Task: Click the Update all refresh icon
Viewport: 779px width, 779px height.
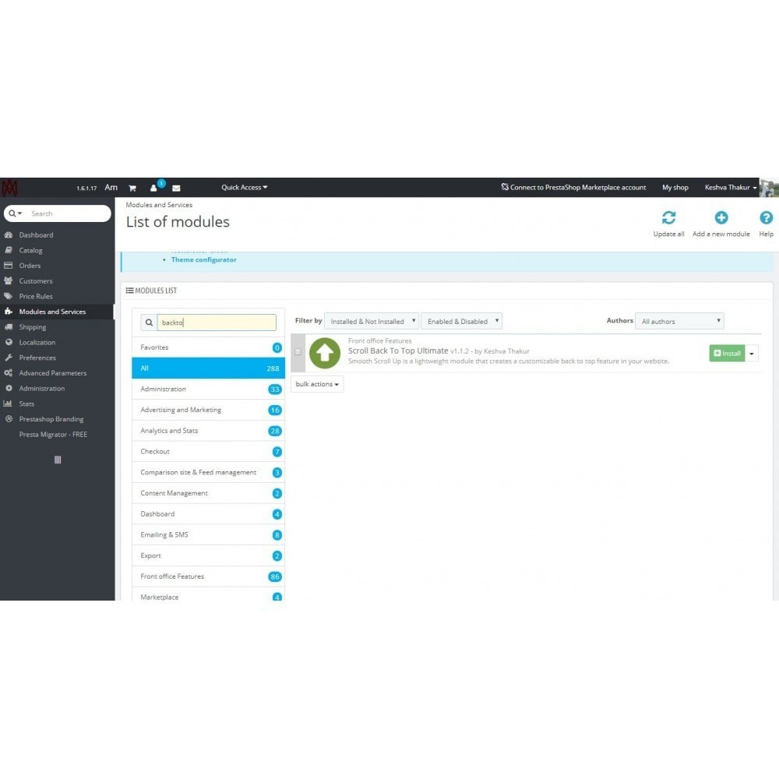Action: [668, 217]
